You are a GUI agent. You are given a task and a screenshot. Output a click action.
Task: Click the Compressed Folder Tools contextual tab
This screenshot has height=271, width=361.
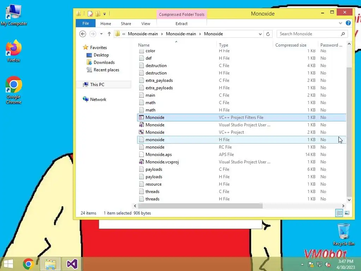[x=182, y=14]
